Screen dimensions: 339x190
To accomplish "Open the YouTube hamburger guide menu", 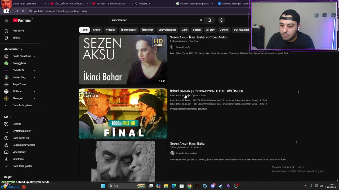I will tap(6, 20).
